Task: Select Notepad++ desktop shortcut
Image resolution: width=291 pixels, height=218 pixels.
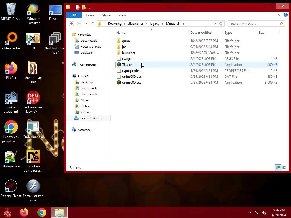Action: [11, 159]
